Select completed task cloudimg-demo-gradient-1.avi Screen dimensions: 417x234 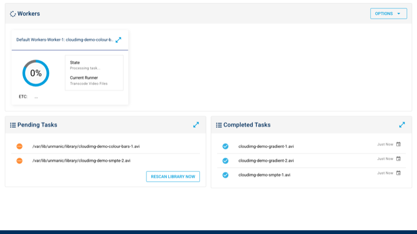pos(266,146)
